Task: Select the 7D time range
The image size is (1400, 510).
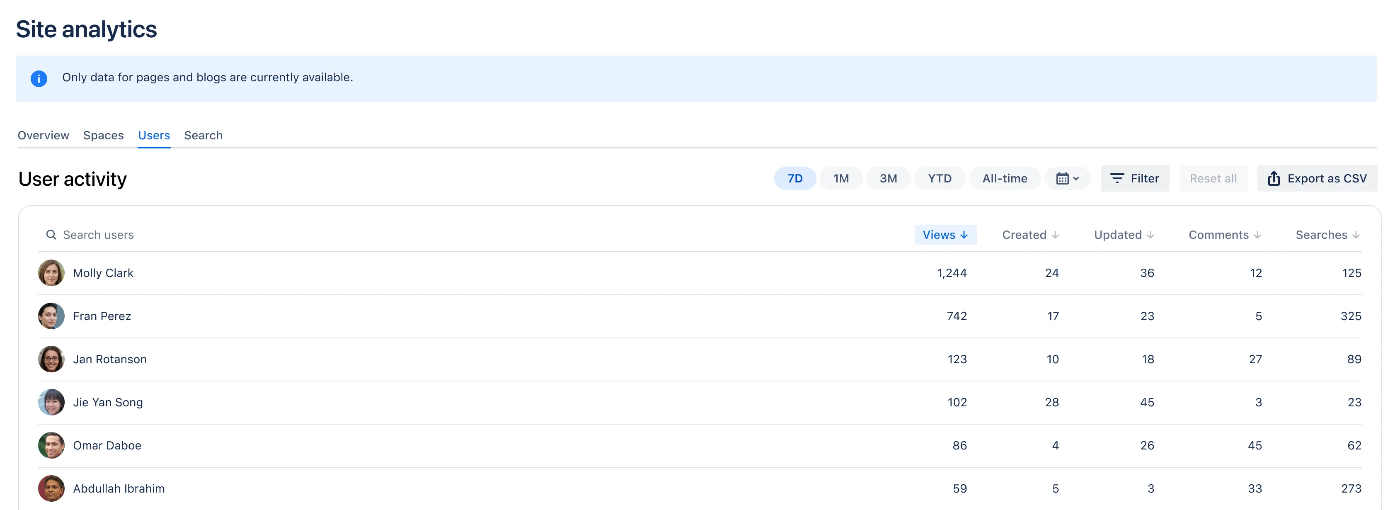Action: [794, 178]
